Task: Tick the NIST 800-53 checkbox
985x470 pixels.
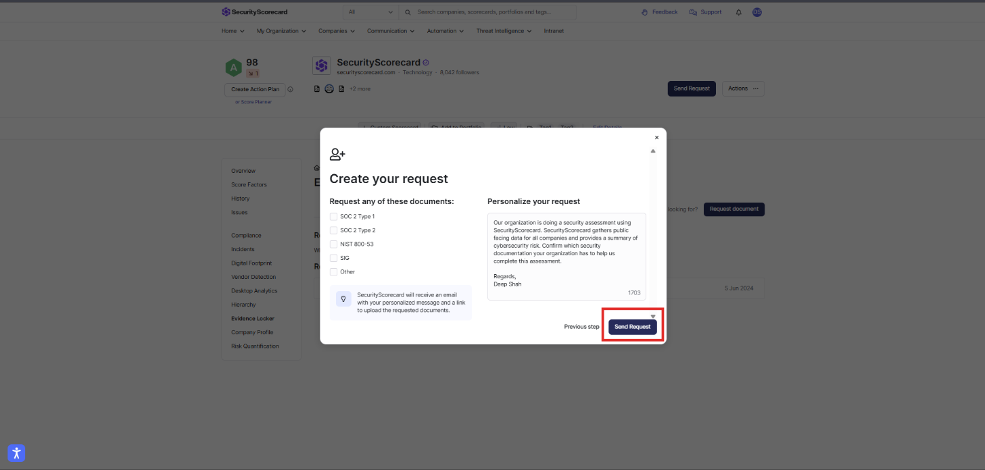Action: (x=333, y=244)
